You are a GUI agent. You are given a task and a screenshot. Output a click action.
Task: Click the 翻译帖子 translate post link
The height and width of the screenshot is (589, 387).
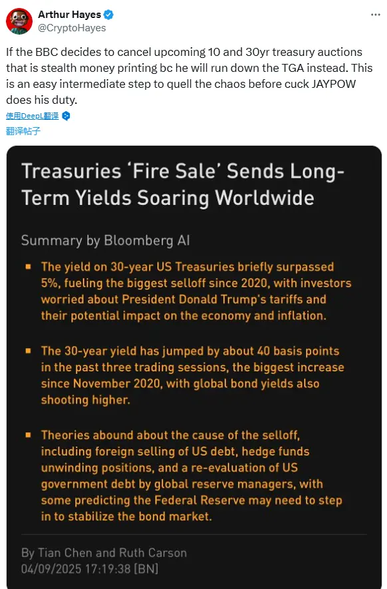(x=23, y=131)
